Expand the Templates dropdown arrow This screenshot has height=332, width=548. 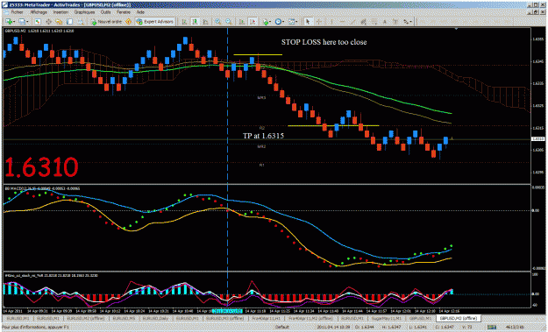coord(296,22)
